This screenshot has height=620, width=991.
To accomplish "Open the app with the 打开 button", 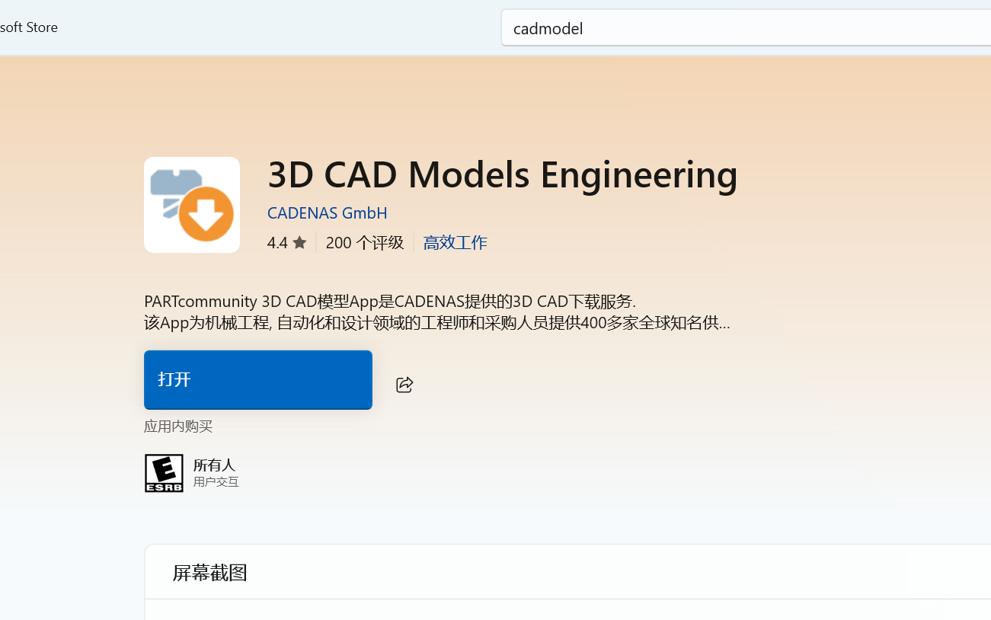I will click(258, 380).
